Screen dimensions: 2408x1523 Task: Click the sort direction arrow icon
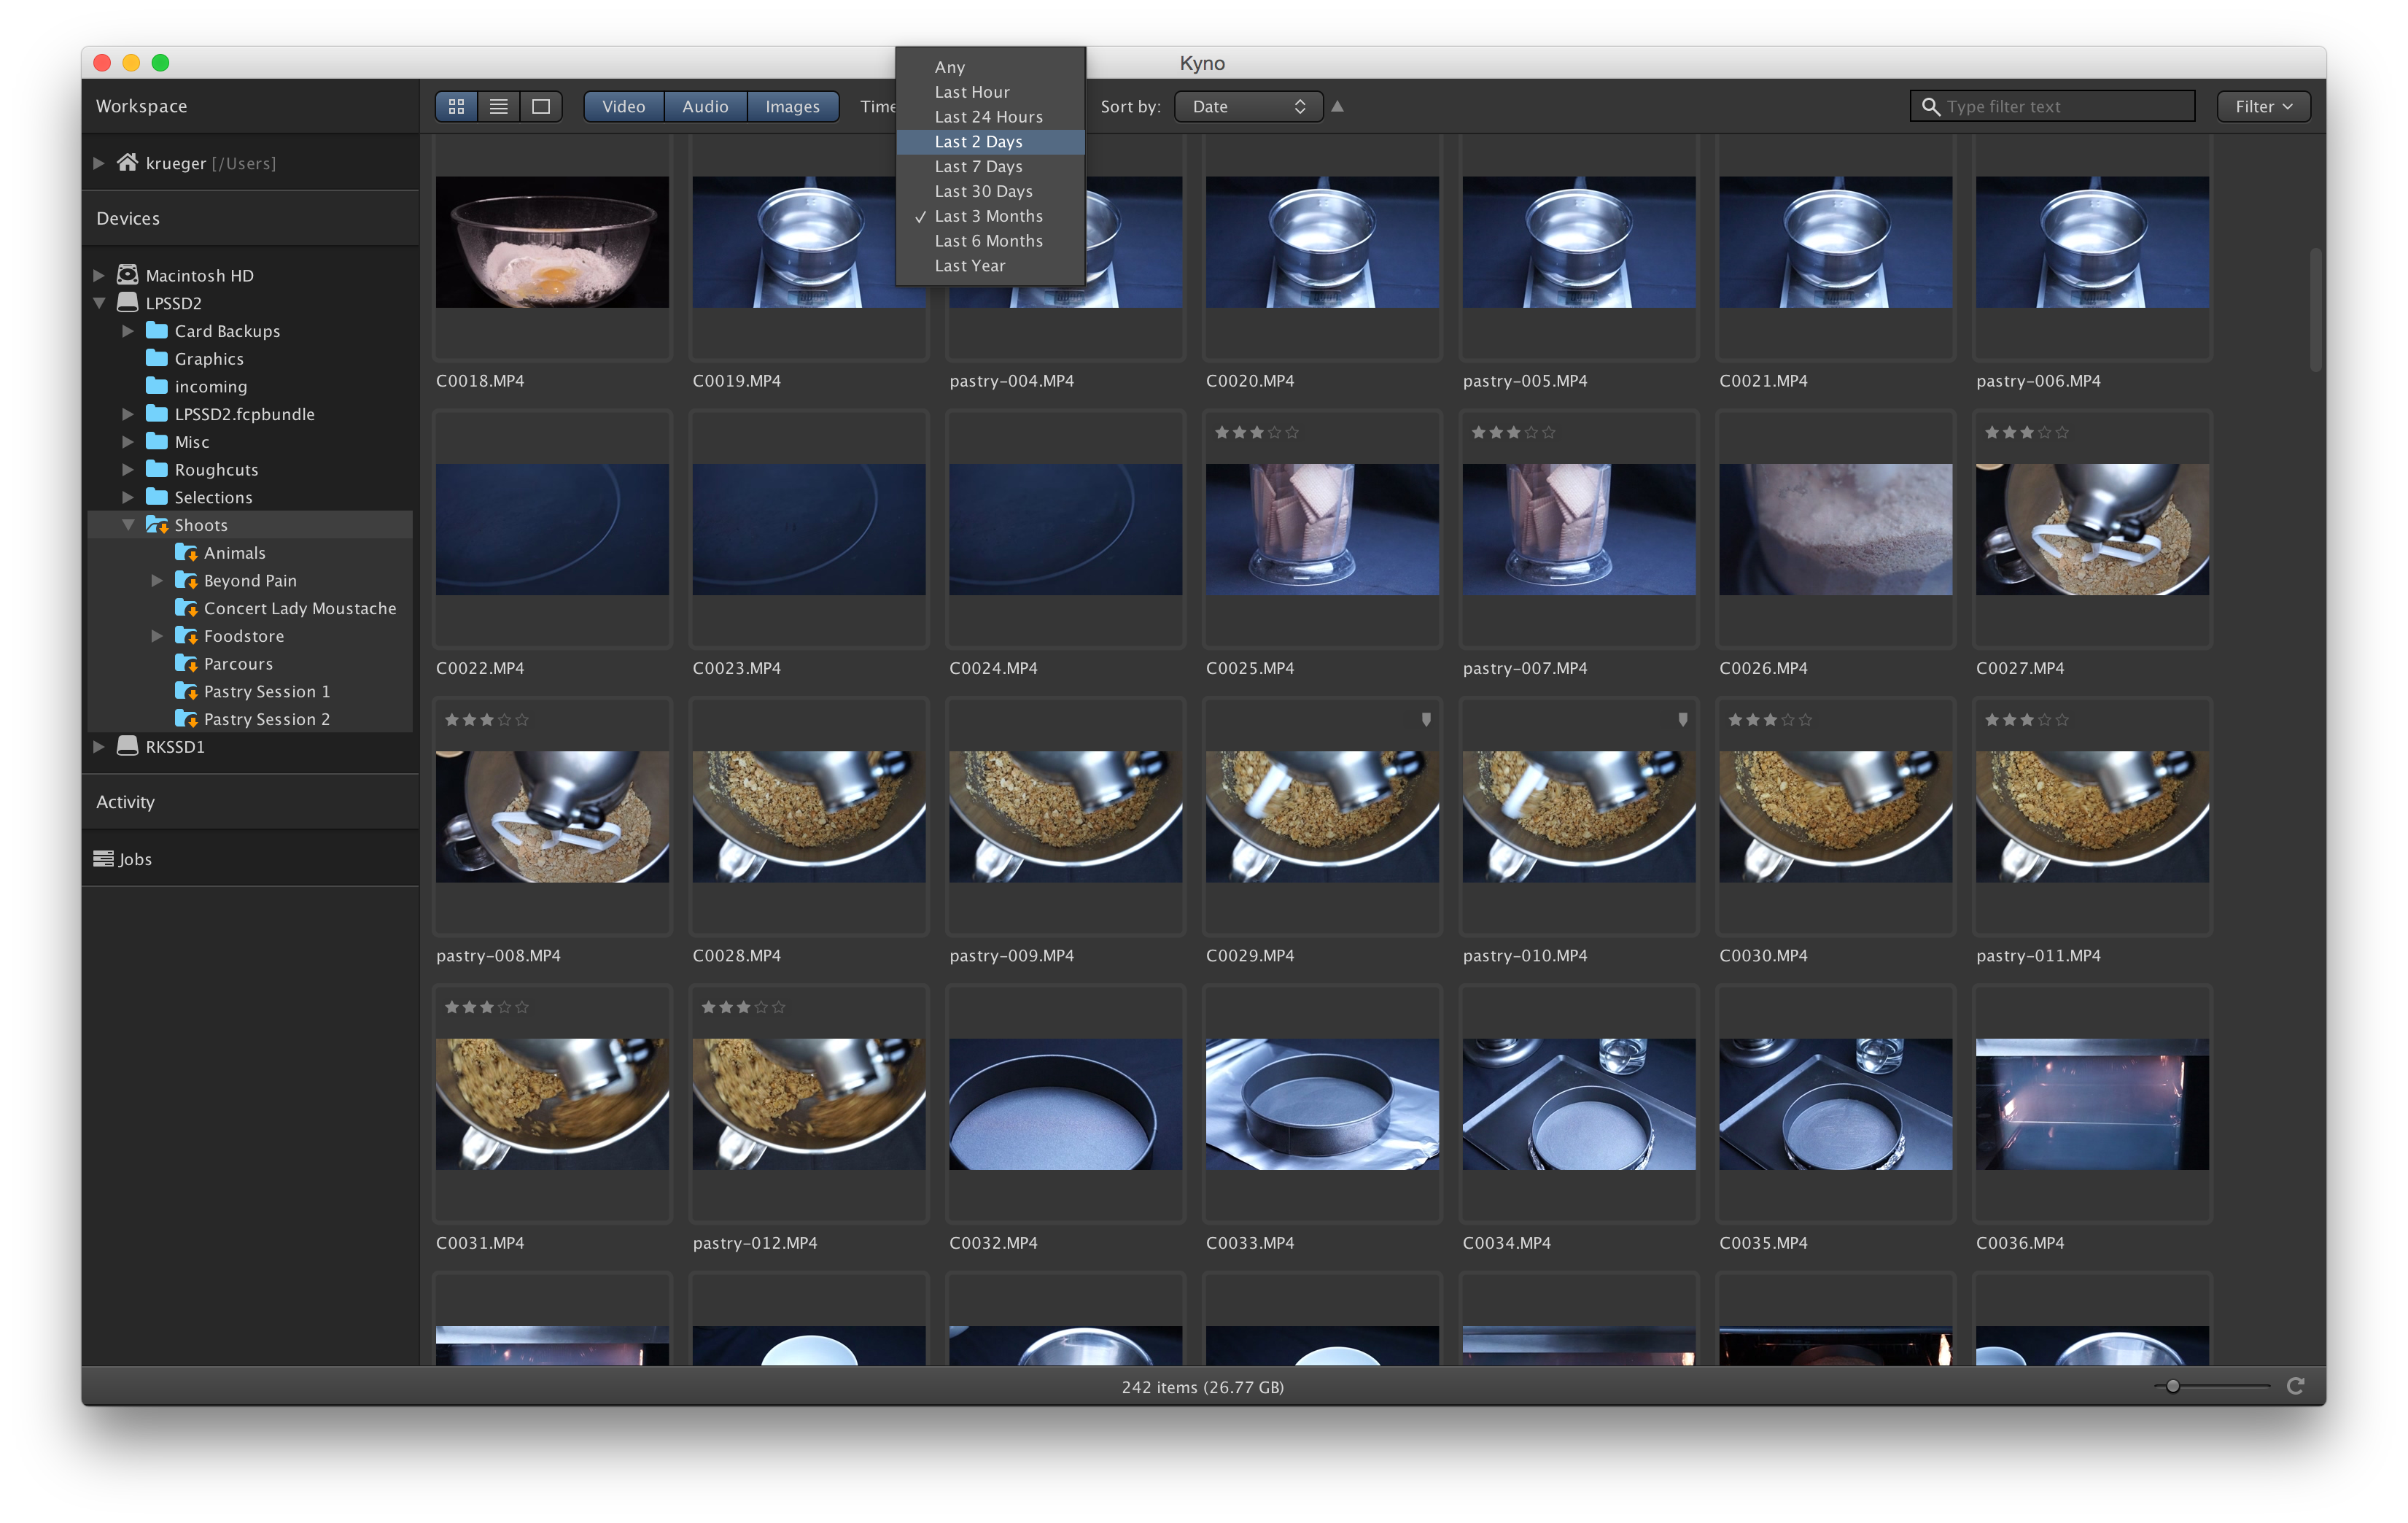(1337, 107)
